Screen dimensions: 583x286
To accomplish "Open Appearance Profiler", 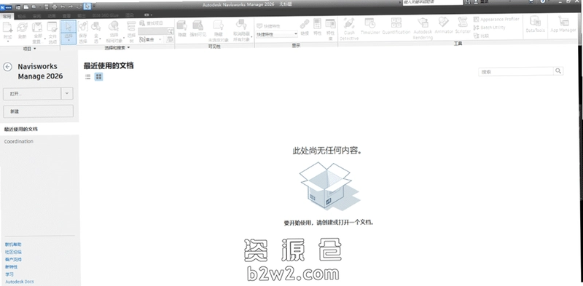I will 496,20.
